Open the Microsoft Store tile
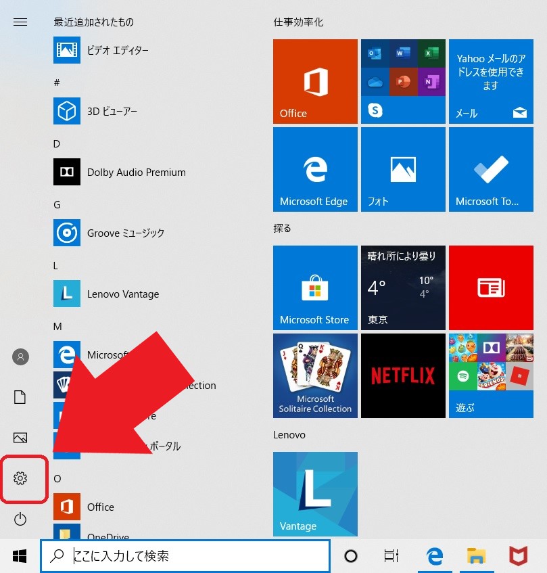The image size is (547, 573). point(315,288)
